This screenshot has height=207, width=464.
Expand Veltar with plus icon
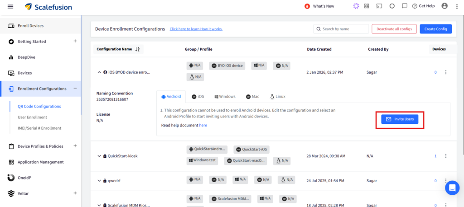pos(75,193)
